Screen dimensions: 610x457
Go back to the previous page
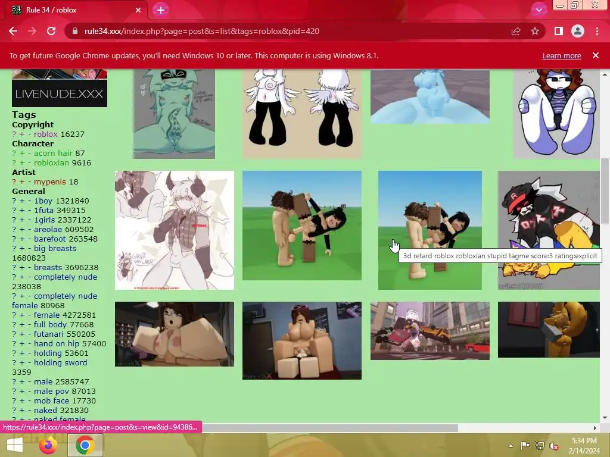[x=13, y=31]
